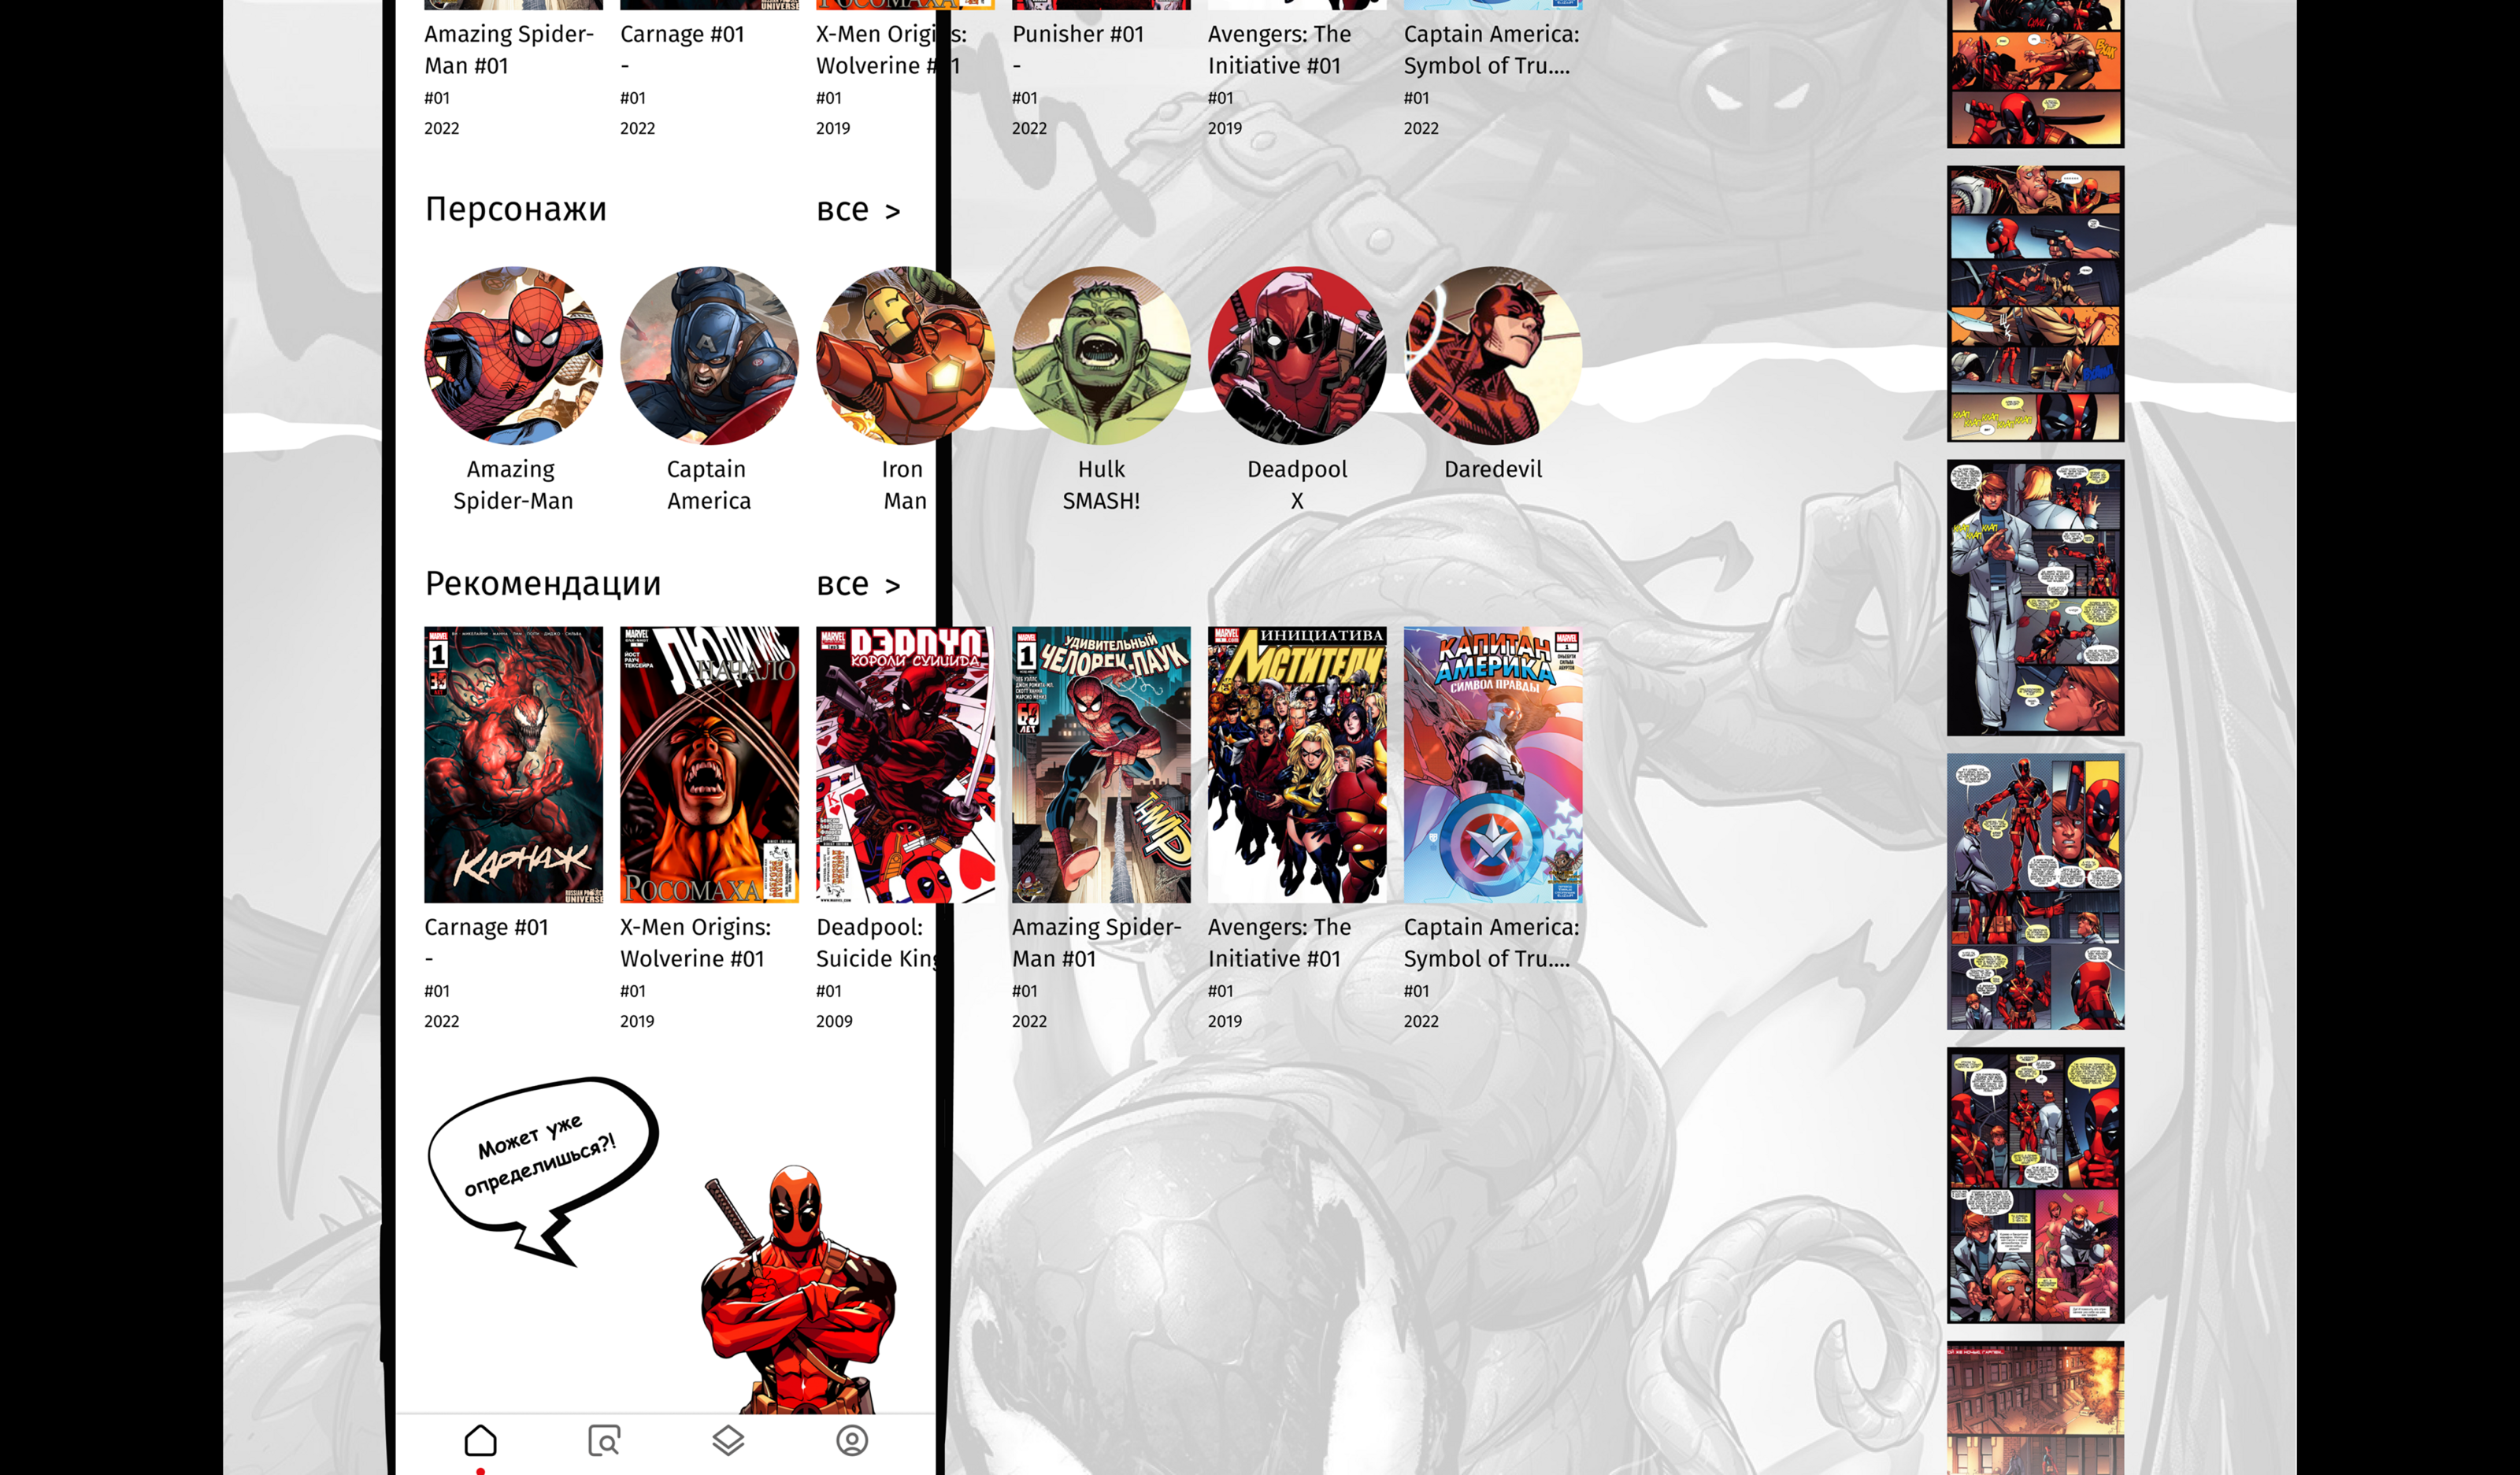2520x1475 pixels.
Task: Click the Punisher #01 title text
Action: [1078, 34]
